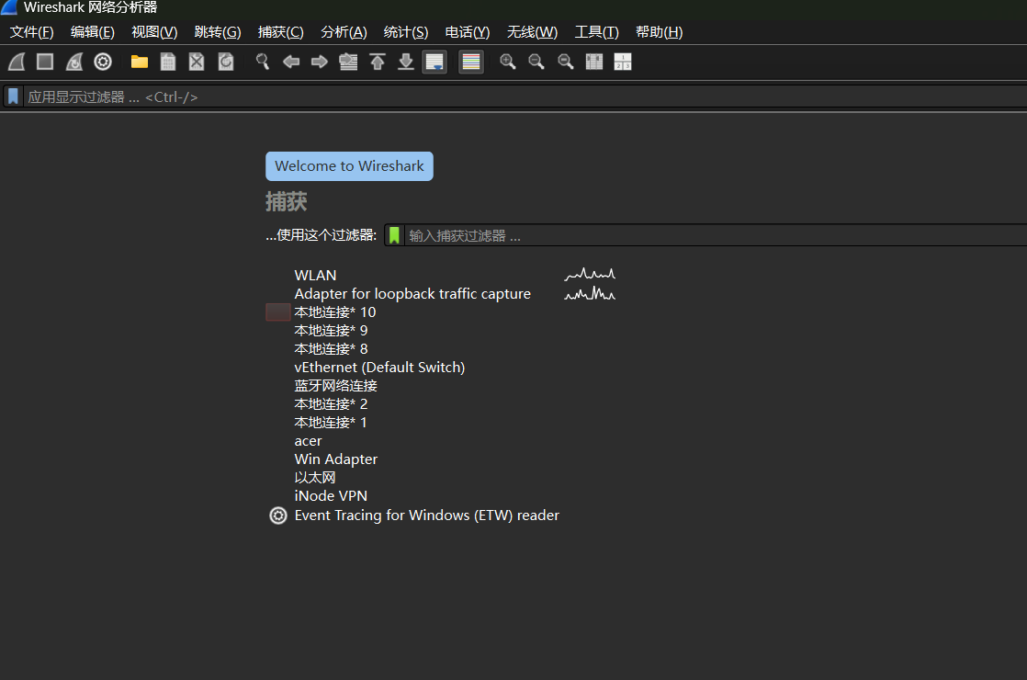This screenshot has height=680, width=1027.
Task: Go back to previous packet arrow
Action: coord(291,62)
